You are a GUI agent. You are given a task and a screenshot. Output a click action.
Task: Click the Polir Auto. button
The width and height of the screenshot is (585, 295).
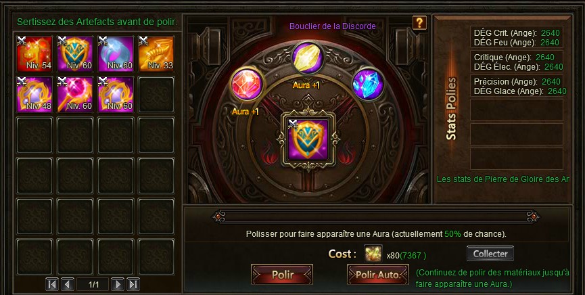pos(377,275)
